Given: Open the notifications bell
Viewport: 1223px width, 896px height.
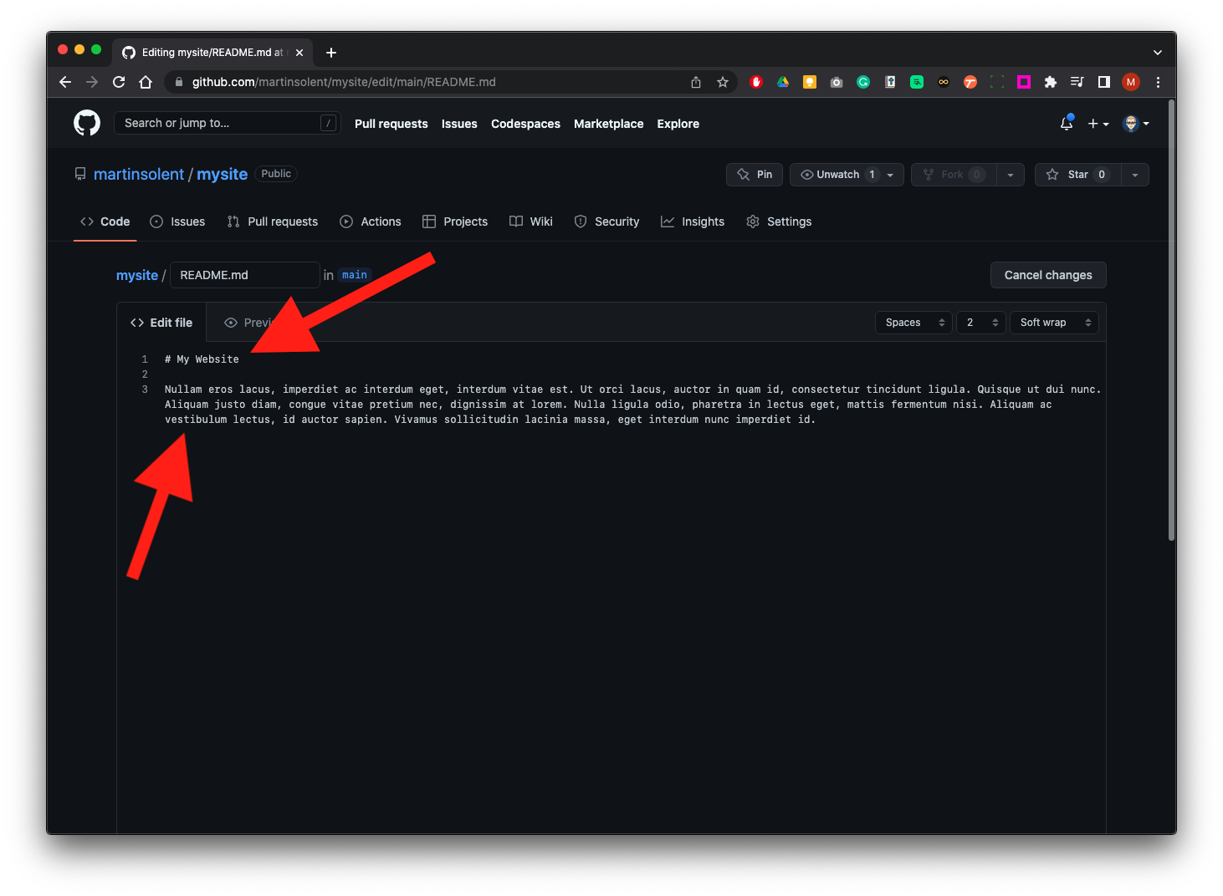Looking at the screenshot, I should pyautogui.click(x=1067, y=124).
